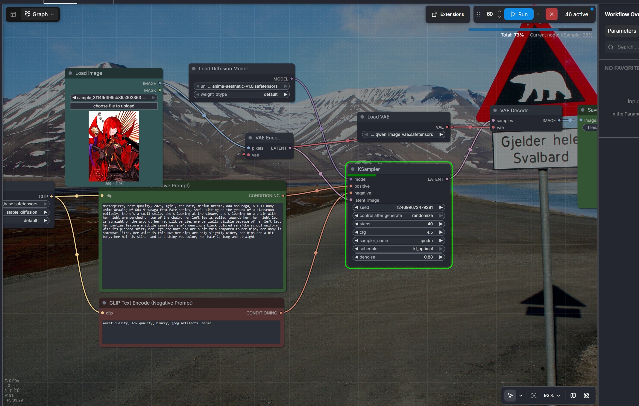This screenshot has width=639, height=406.
Task: Increment the batch count with the up stepper
Action: click(x=499, y=12)
